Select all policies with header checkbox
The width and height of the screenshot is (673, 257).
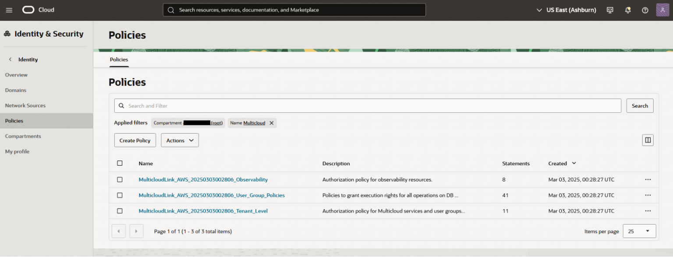coord(120,163)
